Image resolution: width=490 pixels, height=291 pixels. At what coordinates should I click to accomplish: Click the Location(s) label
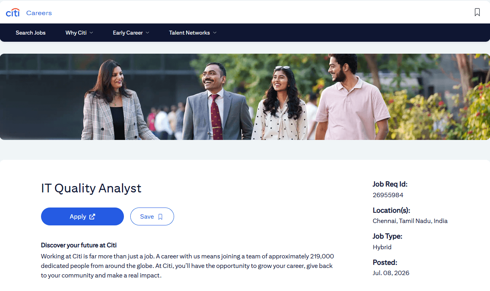click(x=391, y=210)
